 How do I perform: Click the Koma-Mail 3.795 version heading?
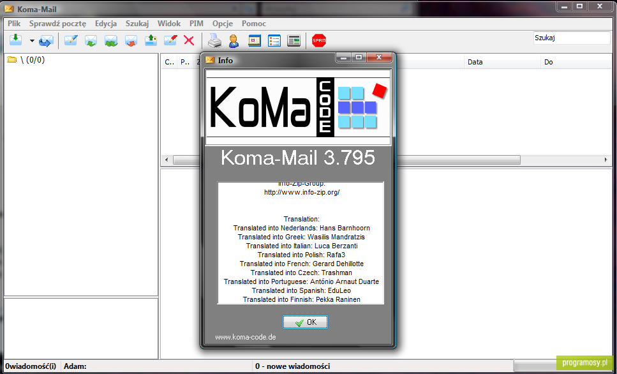tap(298, 158)
